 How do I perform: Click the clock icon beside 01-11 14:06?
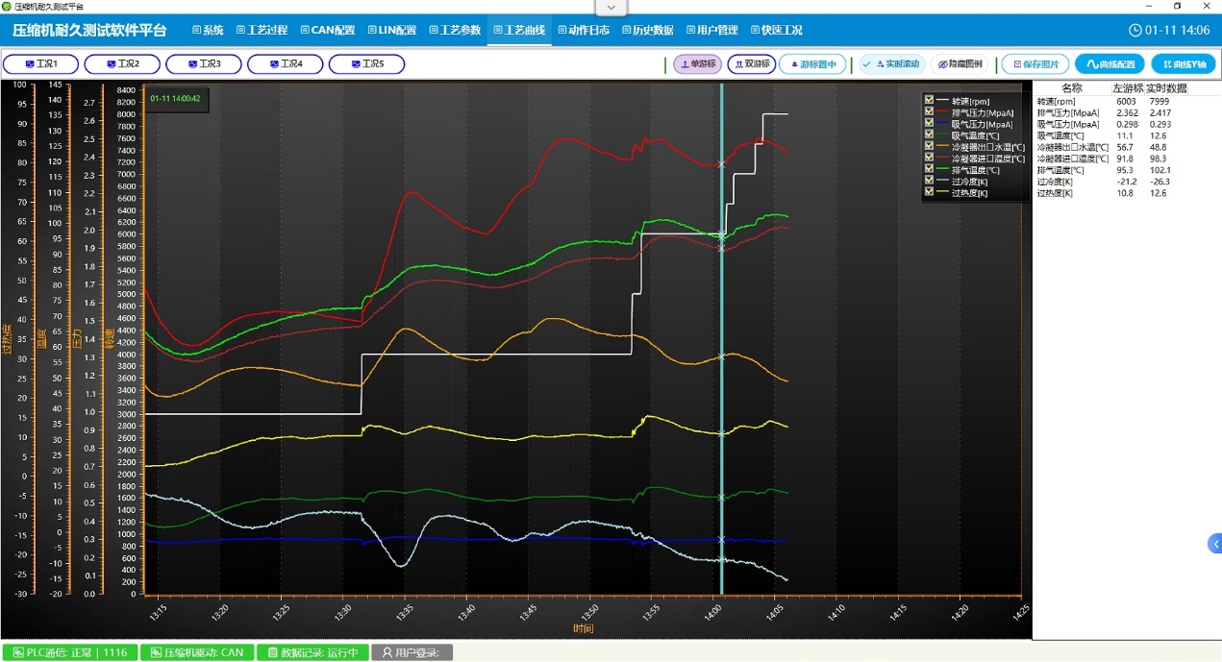pos(1135,30)
